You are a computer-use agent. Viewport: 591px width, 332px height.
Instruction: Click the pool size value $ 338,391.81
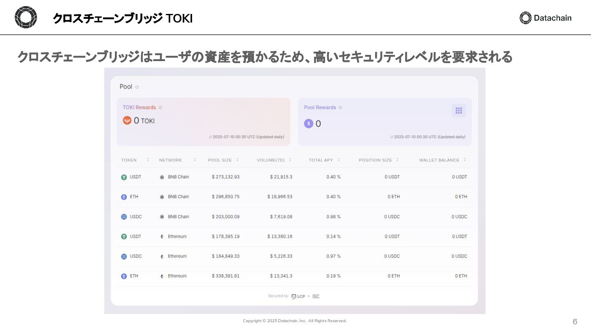pos(226,276)
